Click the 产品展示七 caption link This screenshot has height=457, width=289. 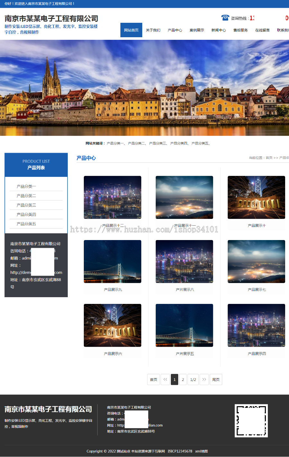click(x=257, y=290)
